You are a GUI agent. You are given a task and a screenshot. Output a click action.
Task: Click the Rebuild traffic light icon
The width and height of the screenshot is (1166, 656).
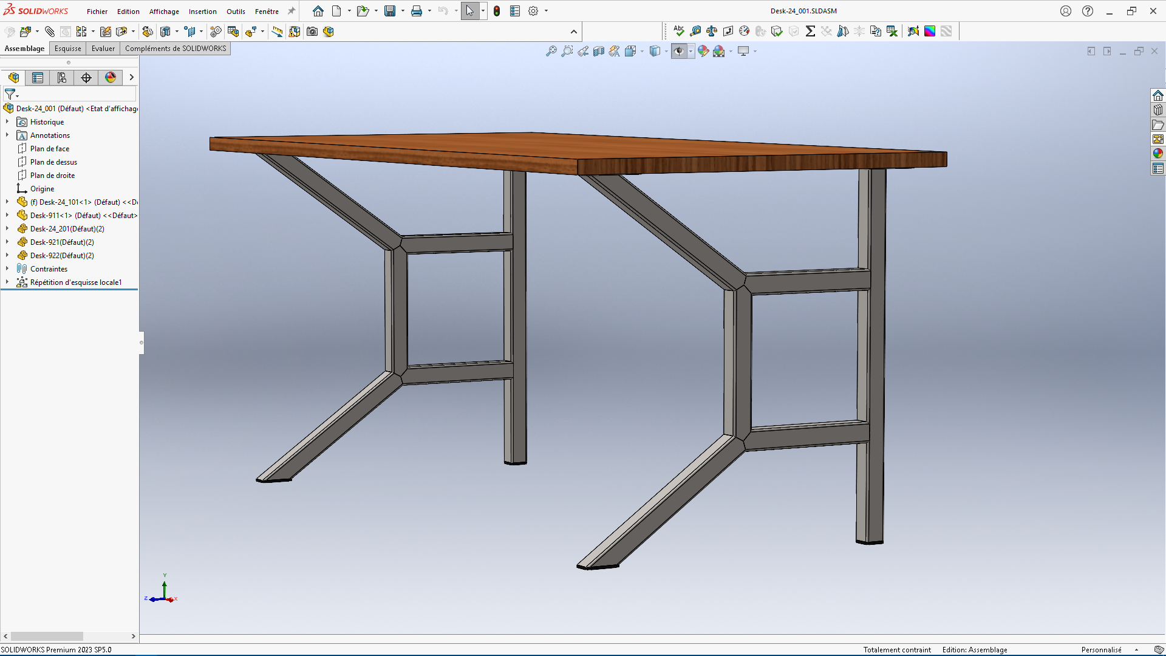tap(497, 11)
